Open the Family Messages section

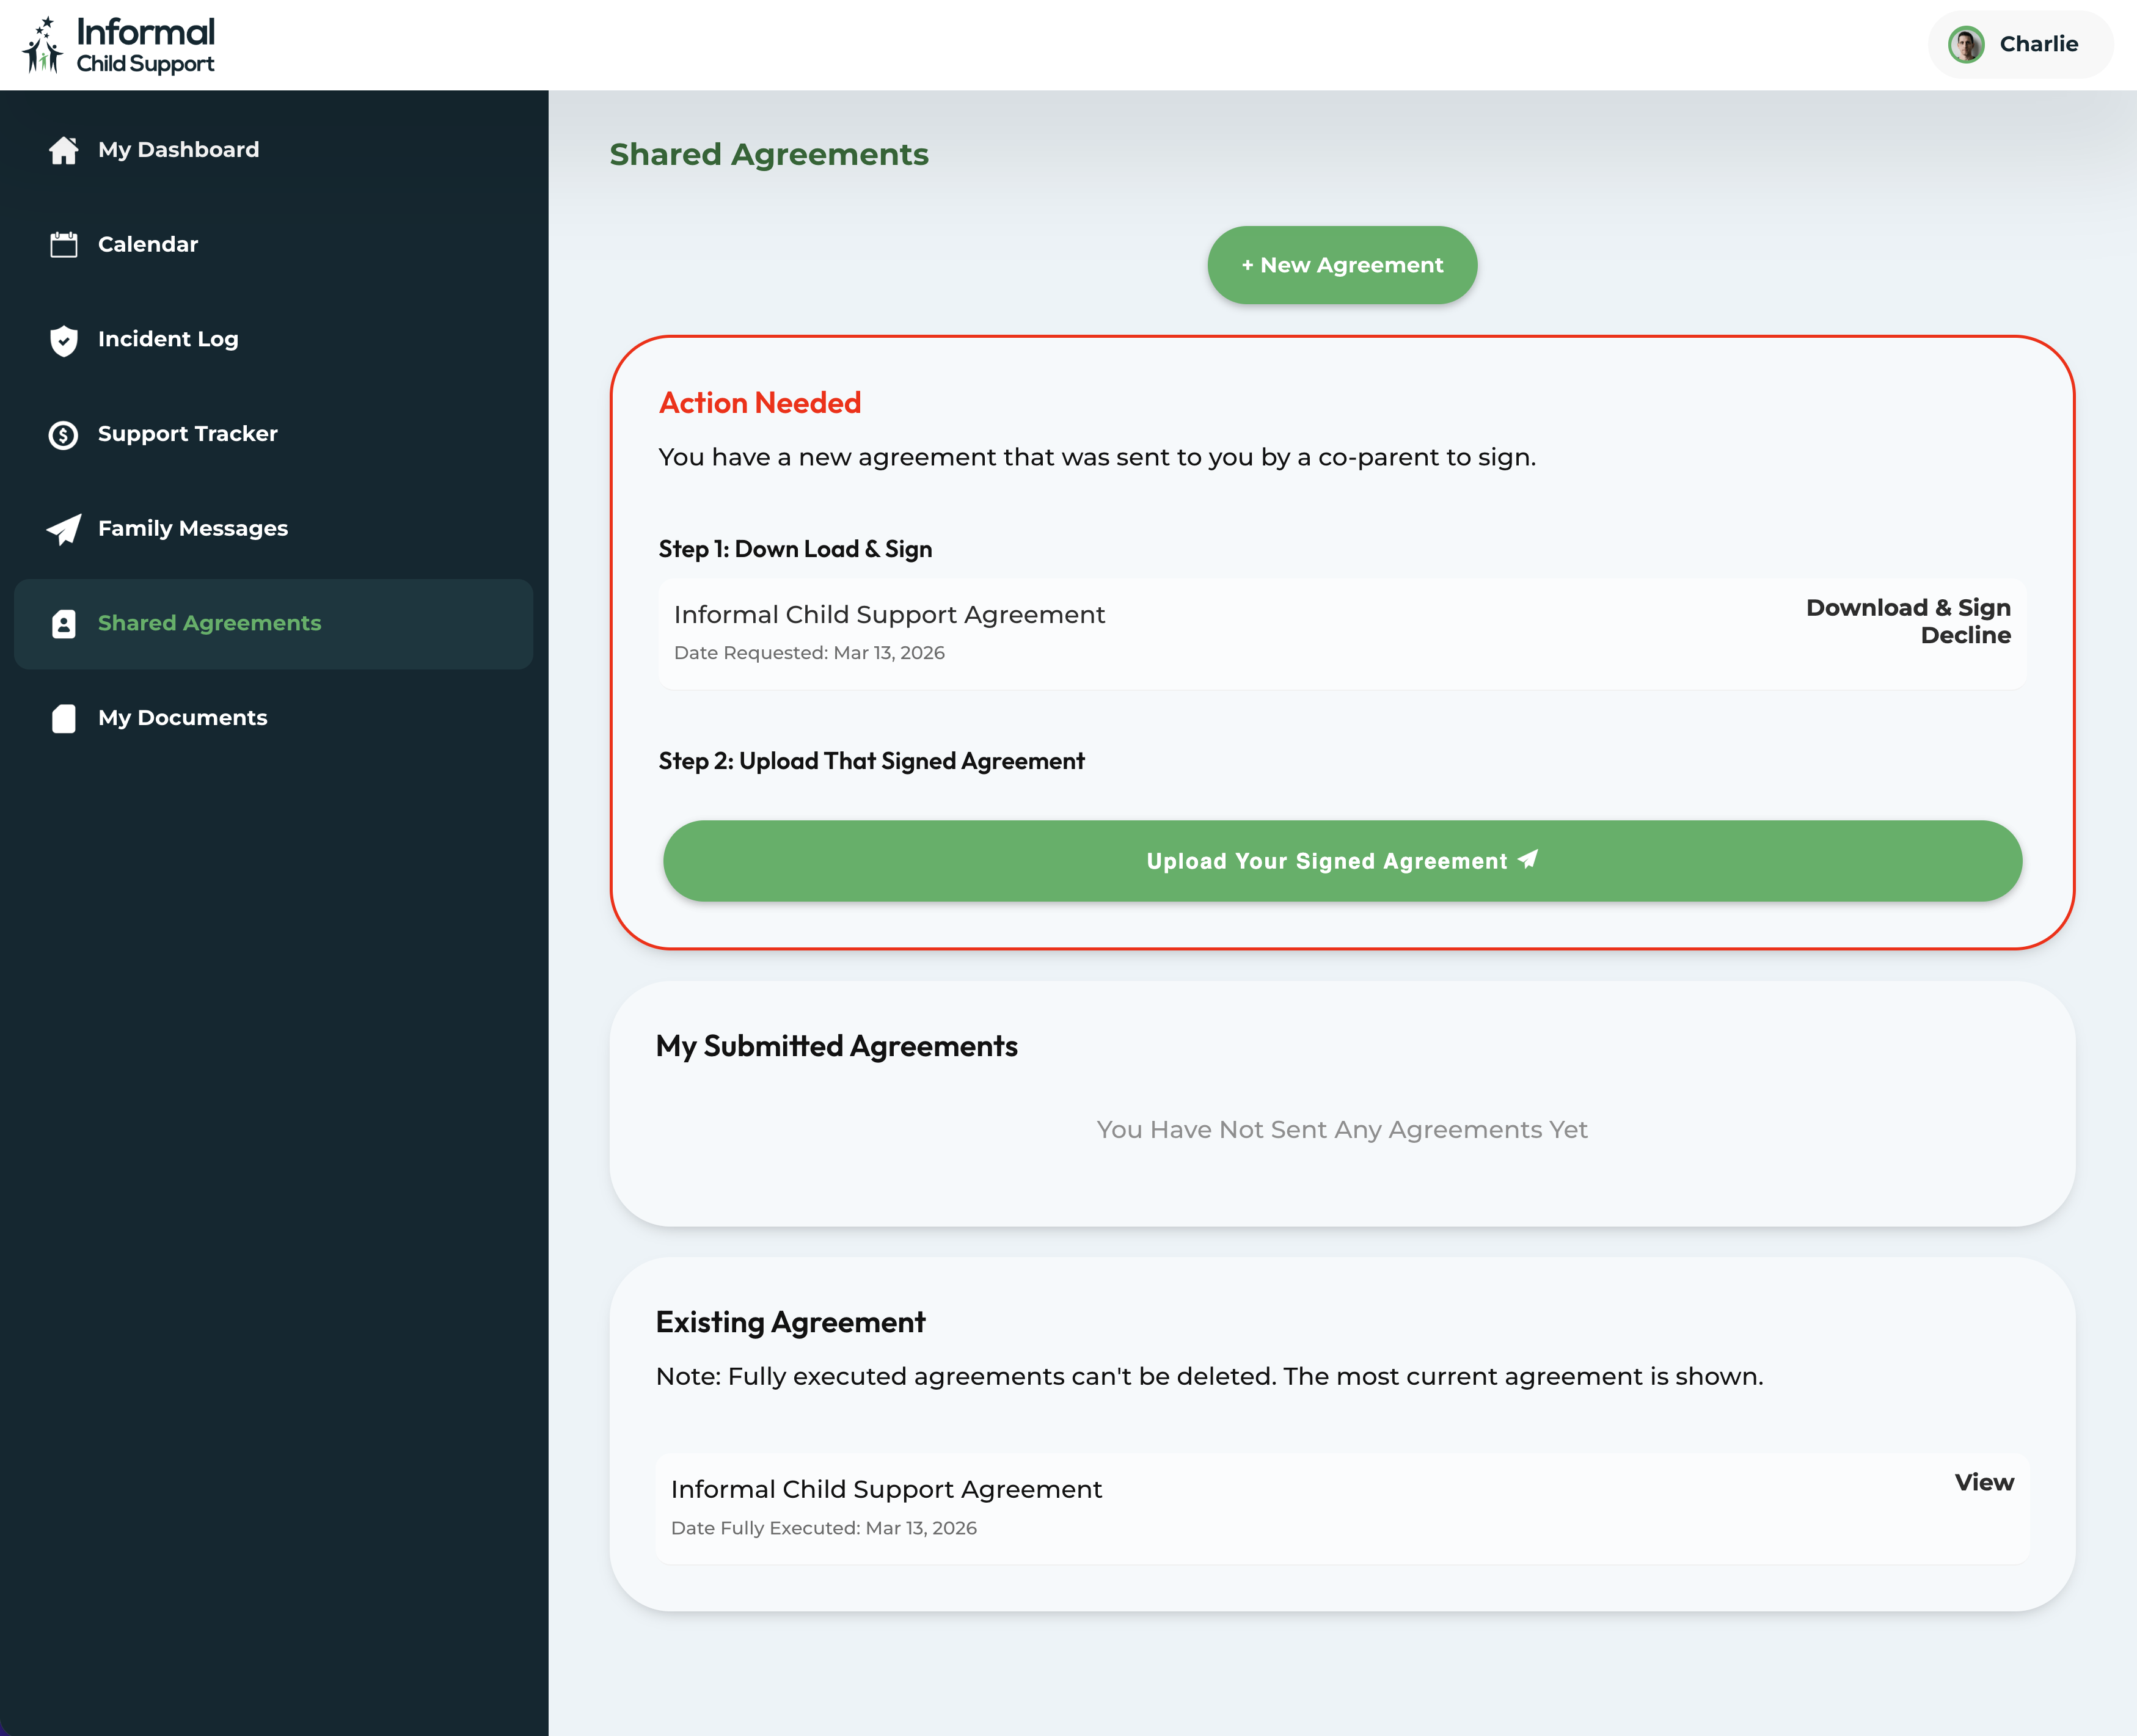pos(274,529)
